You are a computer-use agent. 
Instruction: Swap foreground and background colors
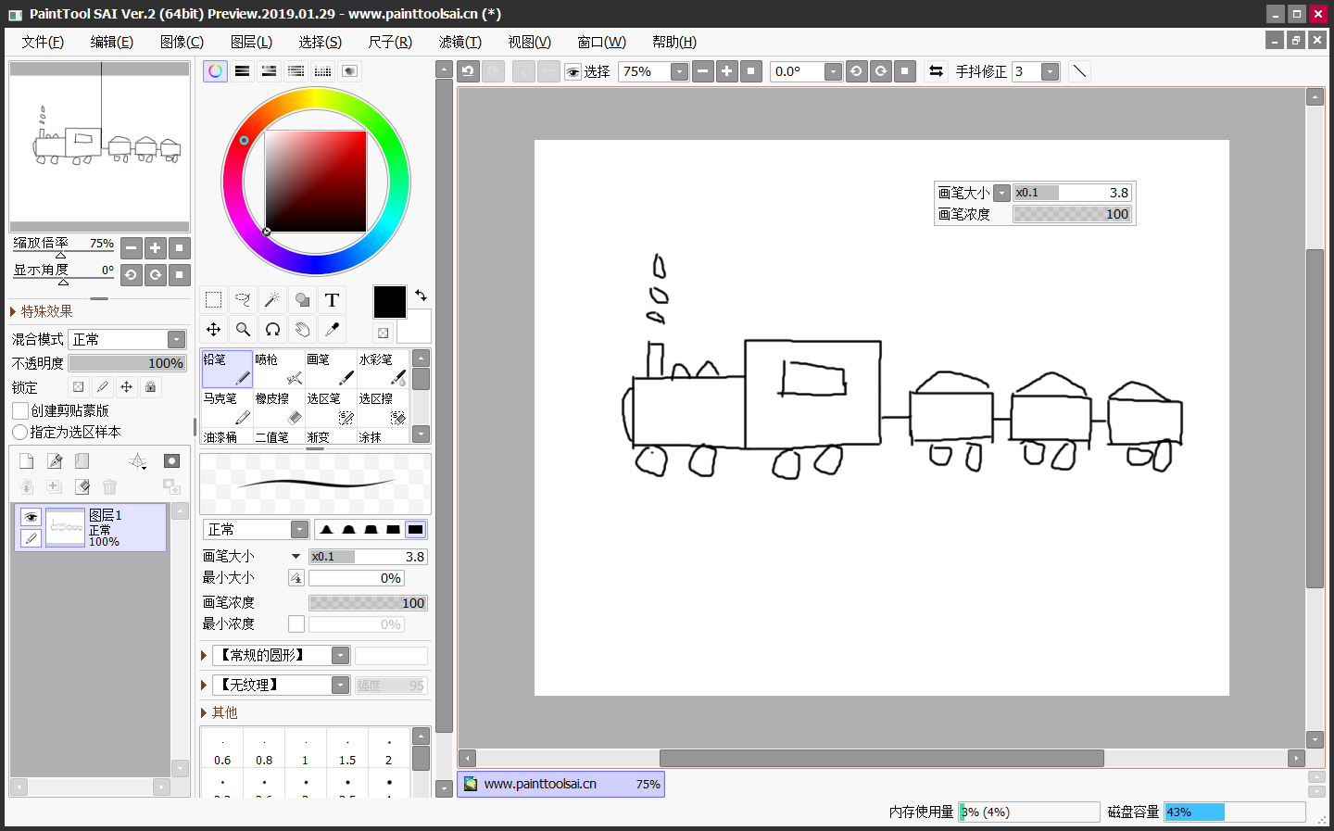tap(421, 296)
